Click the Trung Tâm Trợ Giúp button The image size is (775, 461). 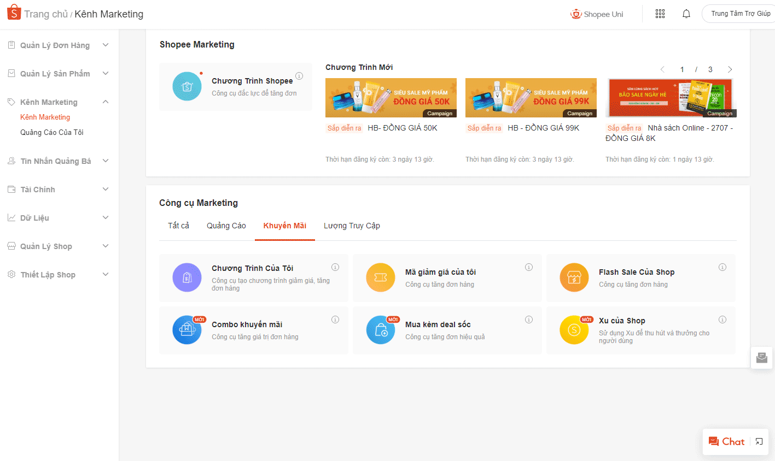tap(738, 14)
